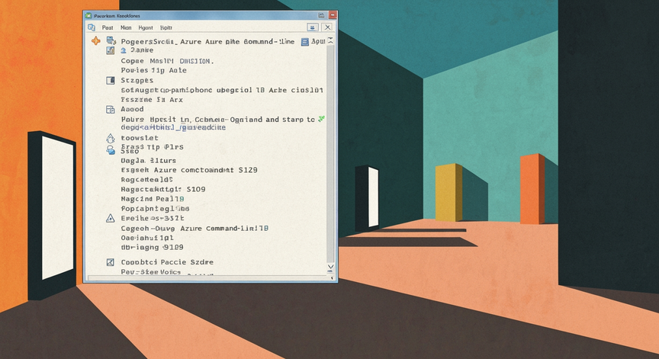This screenshot has width=659, height=359.
Task: Follow the blue 'degd<aHbhtsl_/giaseadciite' link
Action: point(173,127)
